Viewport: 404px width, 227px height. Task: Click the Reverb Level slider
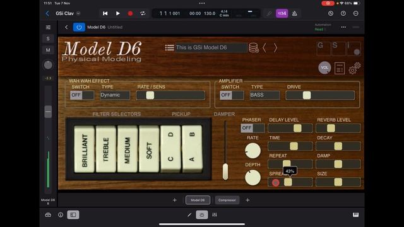(x=338, y=128)
